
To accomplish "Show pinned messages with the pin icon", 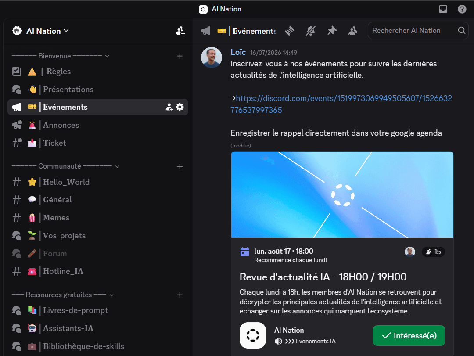I will coord(332,31).
